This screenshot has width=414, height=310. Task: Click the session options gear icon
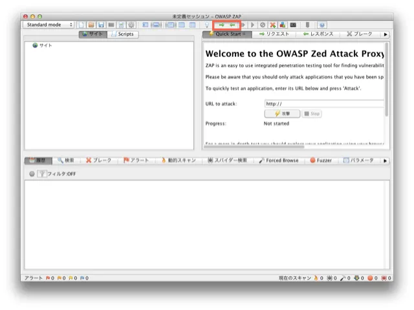[131, 25]
